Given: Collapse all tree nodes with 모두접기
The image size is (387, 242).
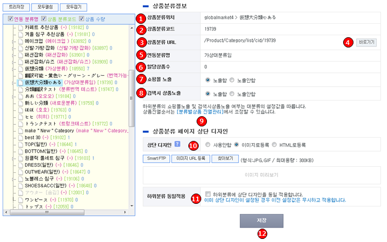Looking at the screenshot, I should coord(73,8).
